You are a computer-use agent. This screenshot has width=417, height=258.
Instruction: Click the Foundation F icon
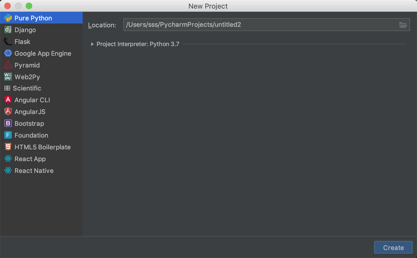coord(8,135)
